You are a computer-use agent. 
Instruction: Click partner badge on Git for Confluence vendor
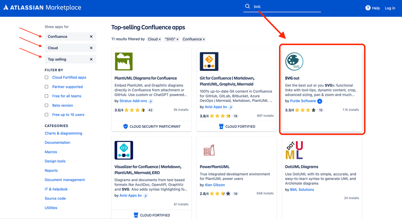point(231,107)
